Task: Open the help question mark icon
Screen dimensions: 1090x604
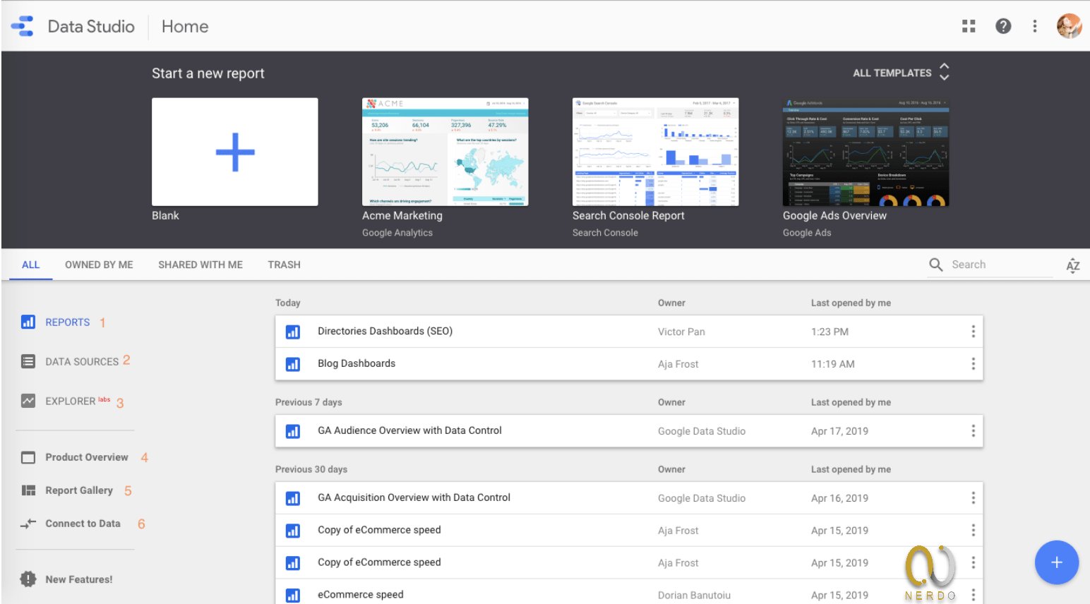Action: pyautogui.click(x=1003, y=26)
